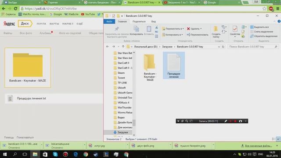This screenshot has width=281, height=158.
Task: Click the large icons view toggle in the status bar
Action: 278,139
